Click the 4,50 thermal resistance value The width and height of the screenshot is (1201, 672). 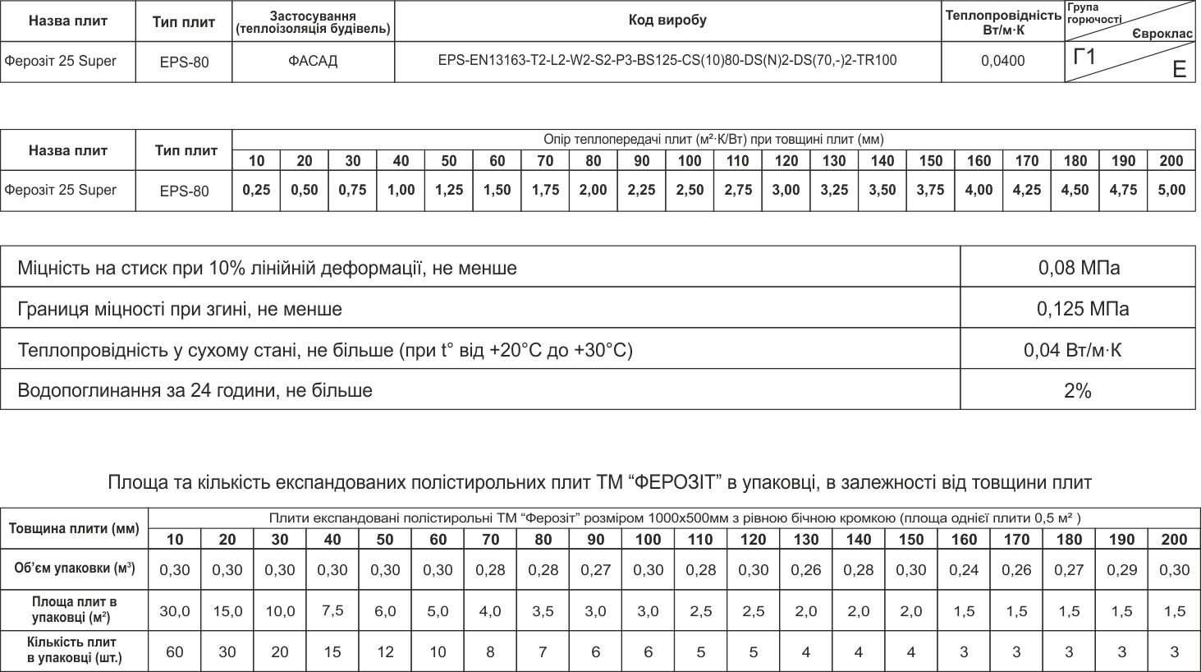pos(1075,191)
